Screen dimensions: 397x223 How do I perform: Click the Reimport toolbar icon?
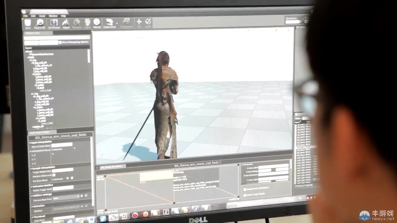click(x=77, y=23)
